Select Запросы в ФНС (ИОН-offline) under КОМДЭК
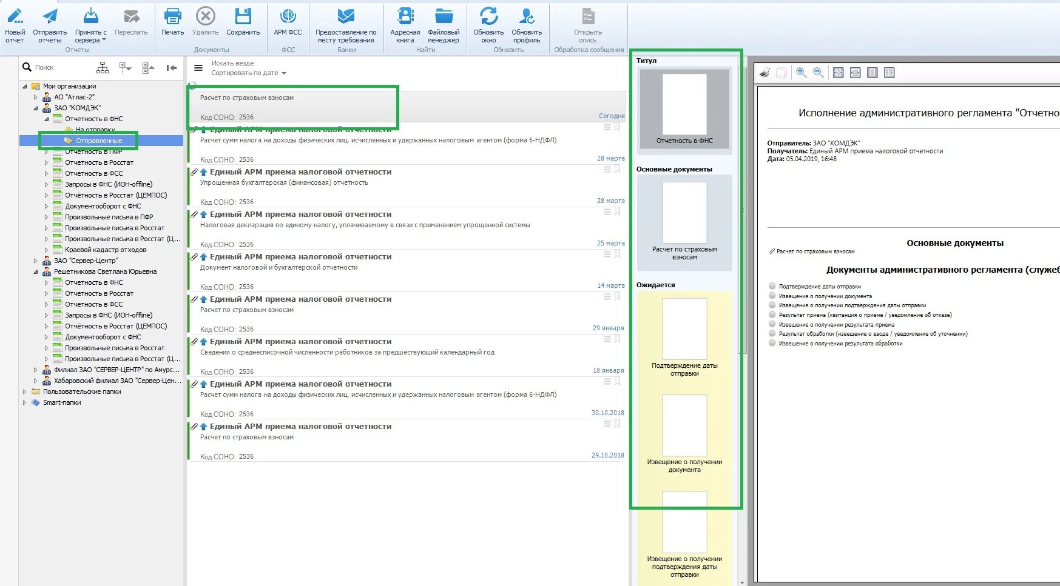The image size is (1060, 586). (x=109, y=184)
